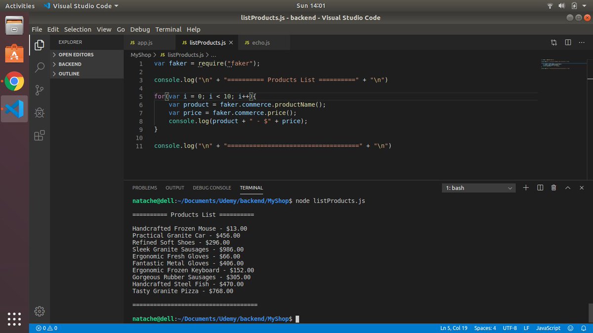Click the Compare Changes icon in editor toolbar

click(x=554, y=42)
